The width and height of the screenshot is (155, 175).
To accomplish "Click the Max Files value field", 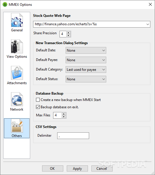I will [x=57, y=115].
